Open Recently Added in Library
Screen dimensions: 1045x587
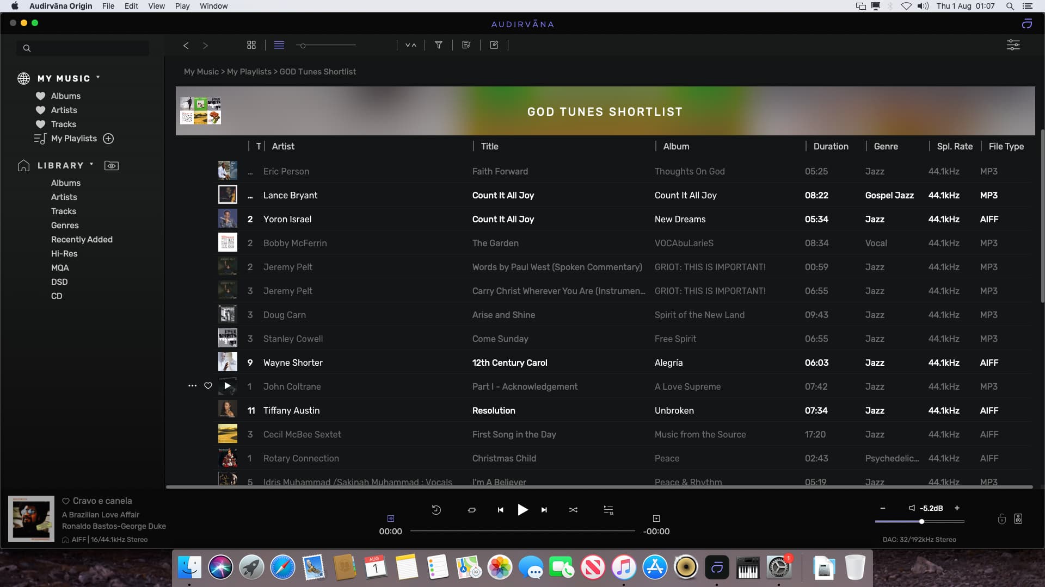pyautogui.click(x=82, y=240)
